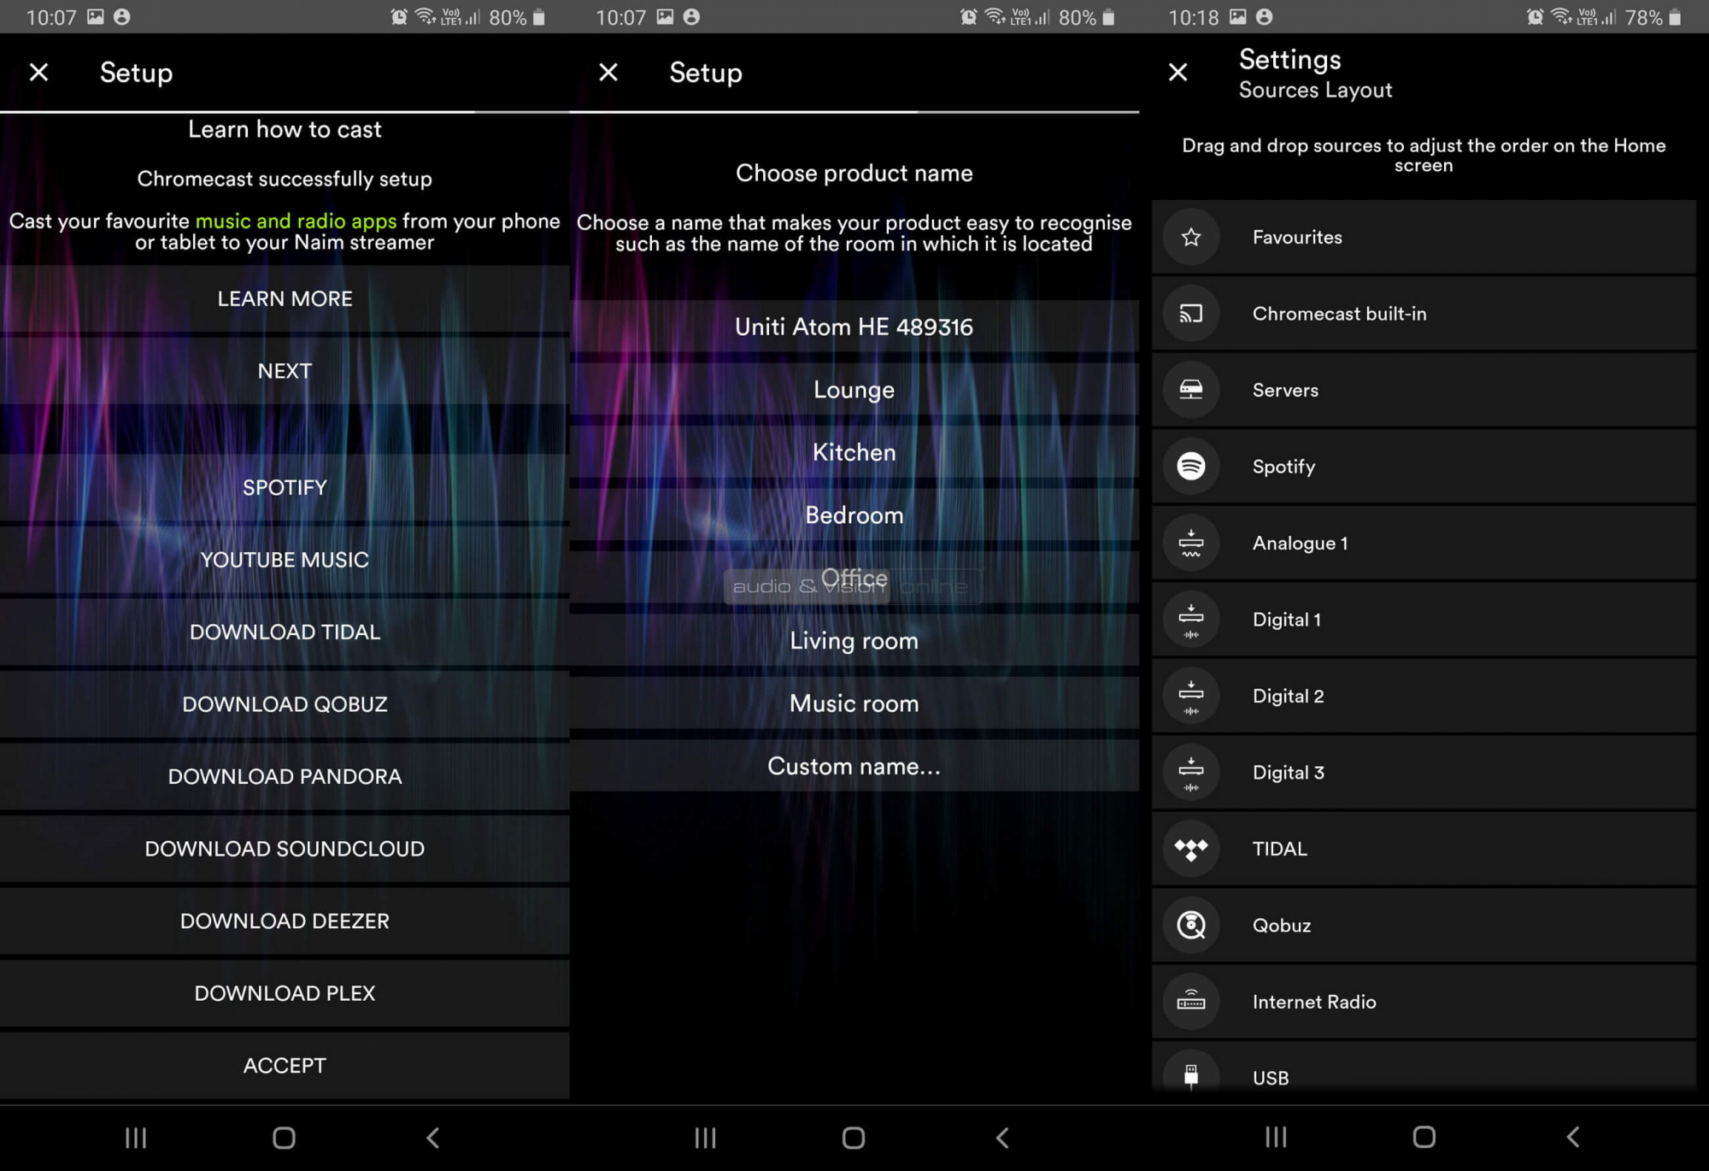Viewport: 1709px width, 1171px height.
Task: Tap the NEXT button
Action: coord(285,371)
